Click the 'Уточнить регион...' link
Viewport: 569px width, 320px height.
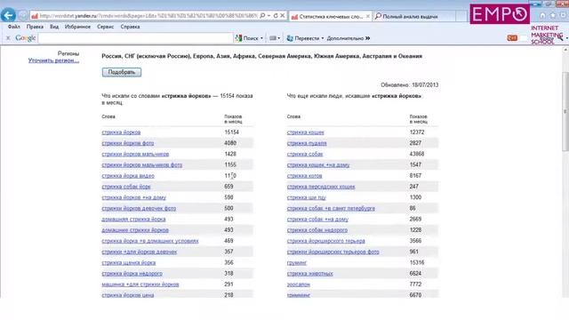click(x=53, y=60)
